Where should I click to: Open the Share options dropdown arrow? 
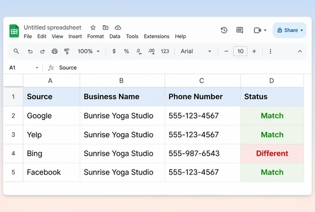point(302,30)
